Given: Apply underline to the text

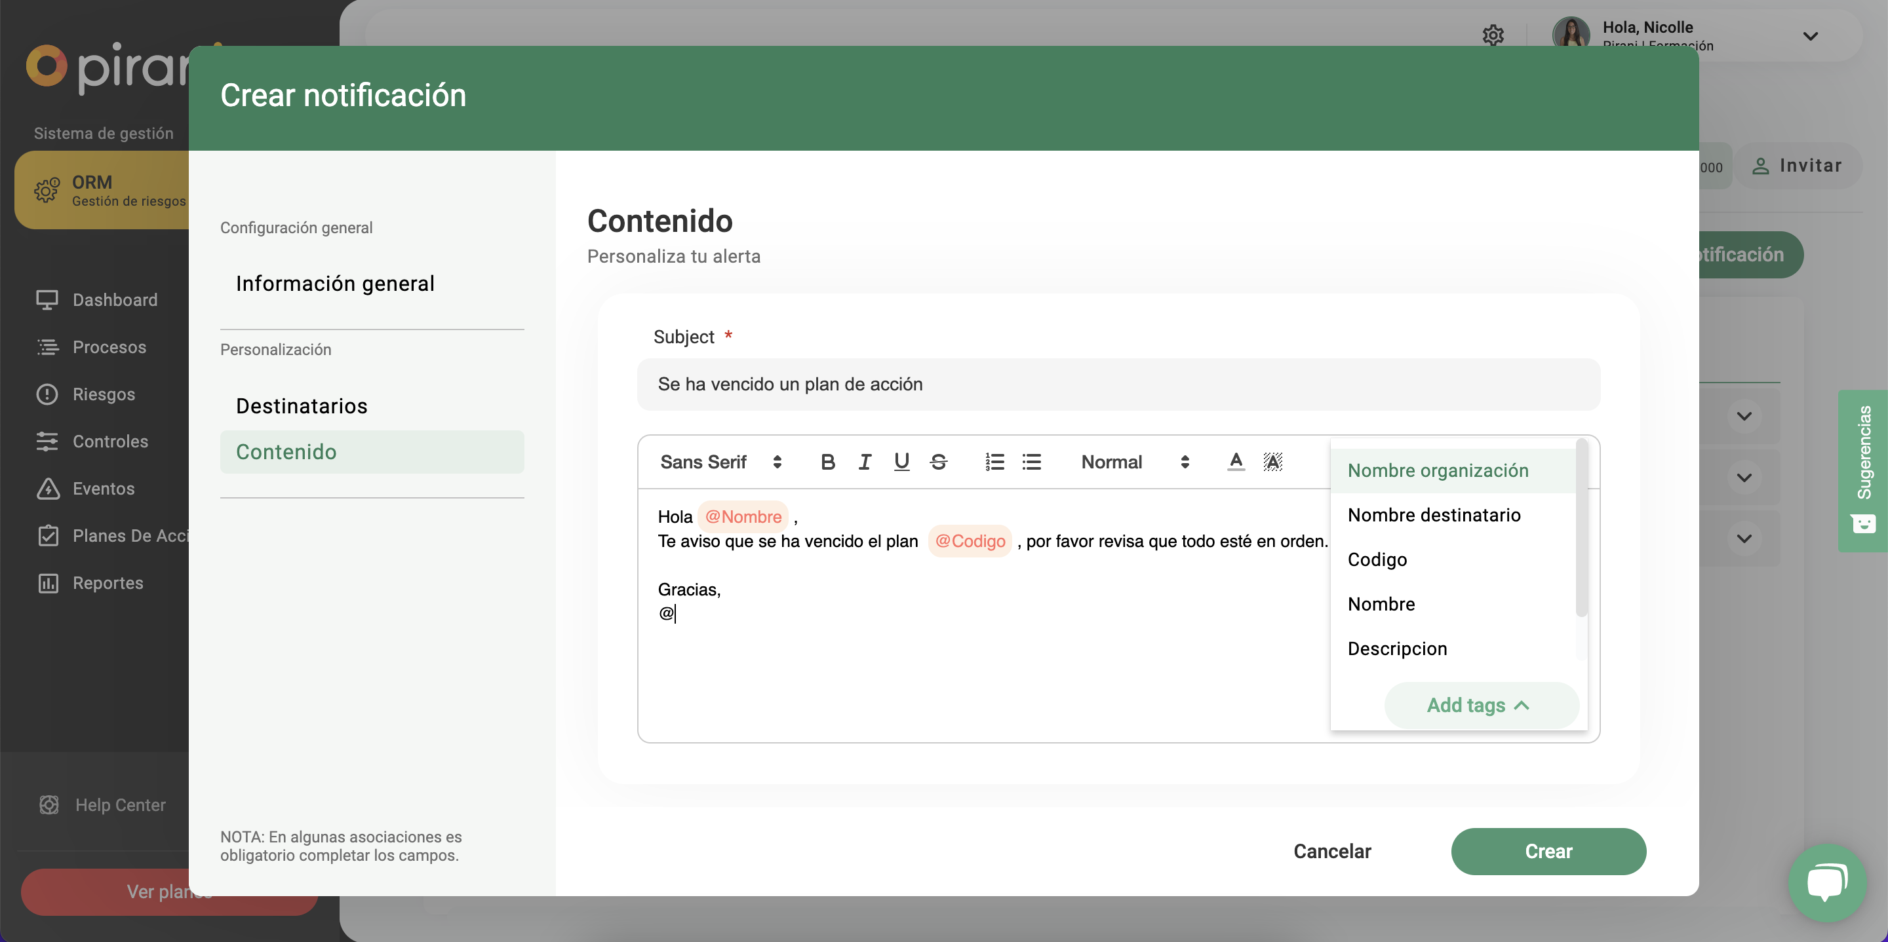Looking at the screenshot, I should click(x=901, y=461).
